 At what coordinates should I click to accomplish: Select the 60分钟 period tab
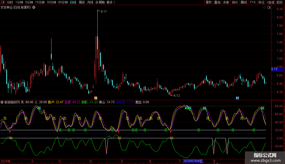point(63,2)
